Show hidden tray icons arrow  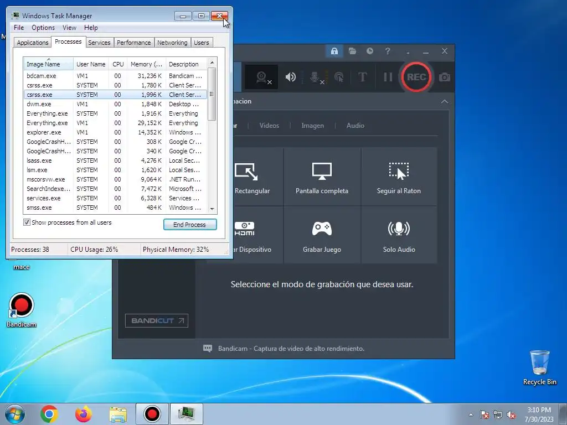[x=471, y=414]
